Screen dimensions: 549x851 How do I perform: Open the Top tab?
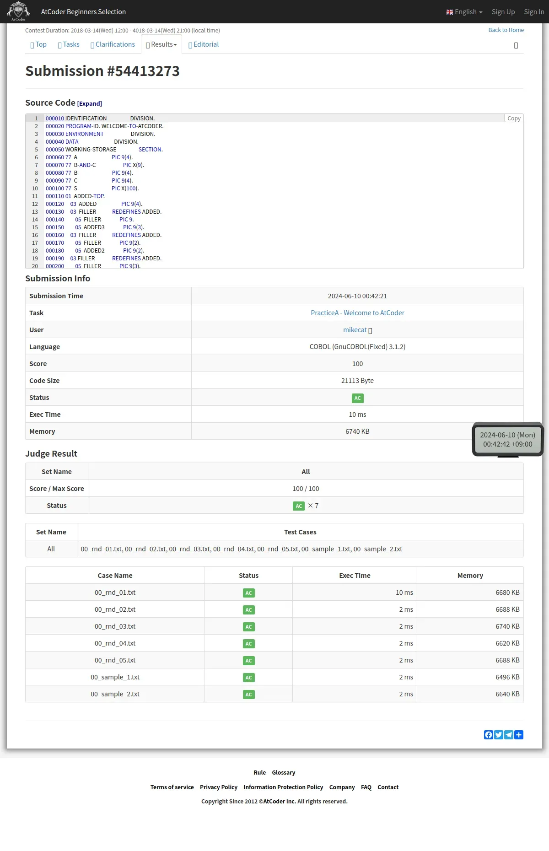point(38,44)
